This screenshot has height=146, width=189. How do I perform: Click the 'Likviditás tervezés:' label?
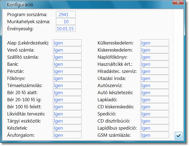(26, 114)
